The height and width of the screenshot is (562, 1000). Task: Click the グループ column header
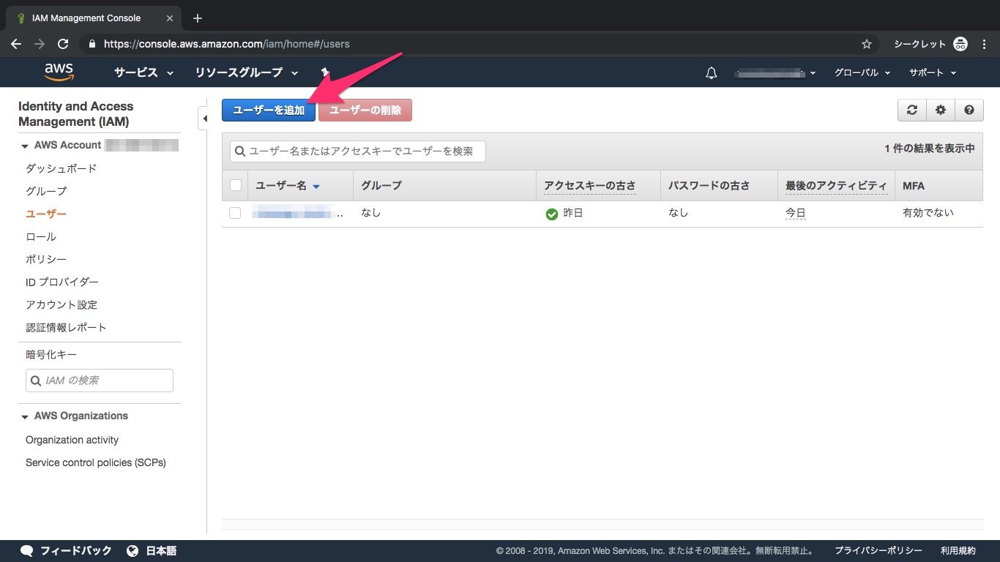[x=381, y=186]
